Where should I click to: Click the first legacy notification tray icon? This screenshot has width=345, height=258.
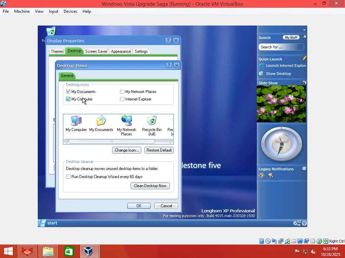click(x=261, y=175)
